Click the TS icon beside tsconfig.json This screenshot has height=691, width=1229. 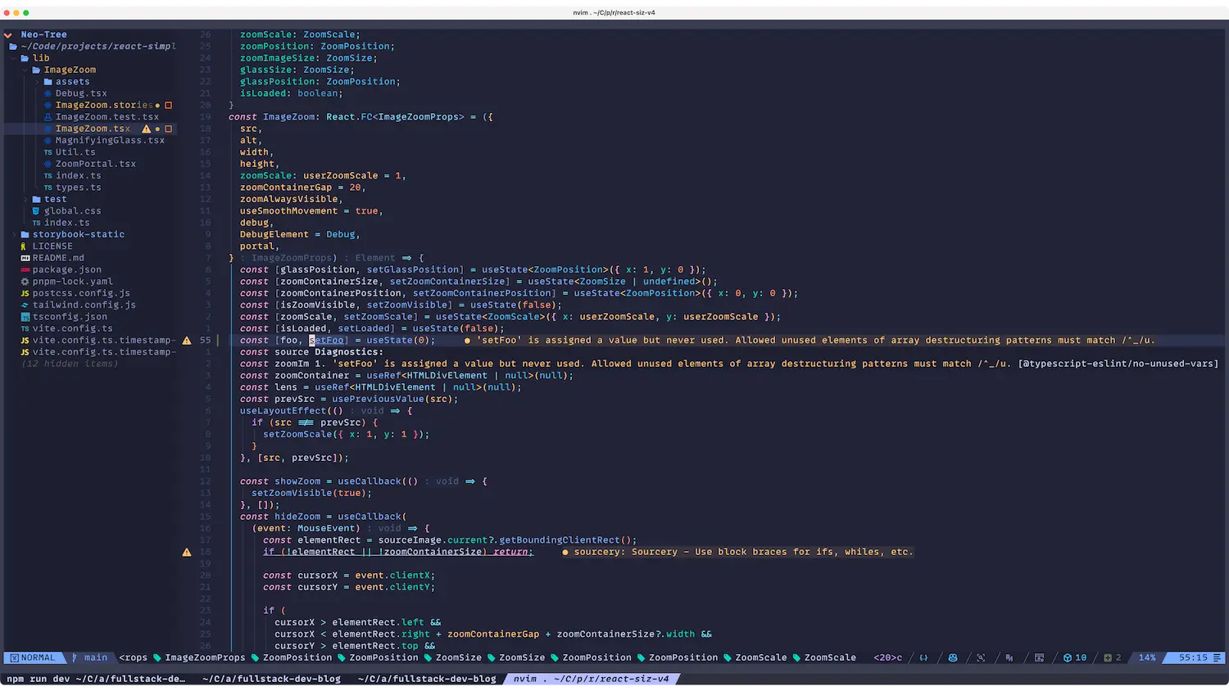(x=25, y=317)
